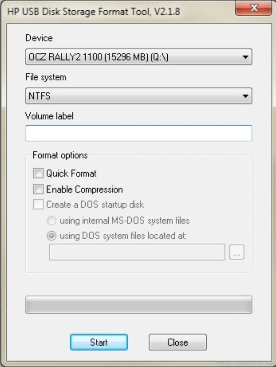This screenshot has height=367, width=276.
Task: Click the Volume label input field
Action: [x=138, y=133]
